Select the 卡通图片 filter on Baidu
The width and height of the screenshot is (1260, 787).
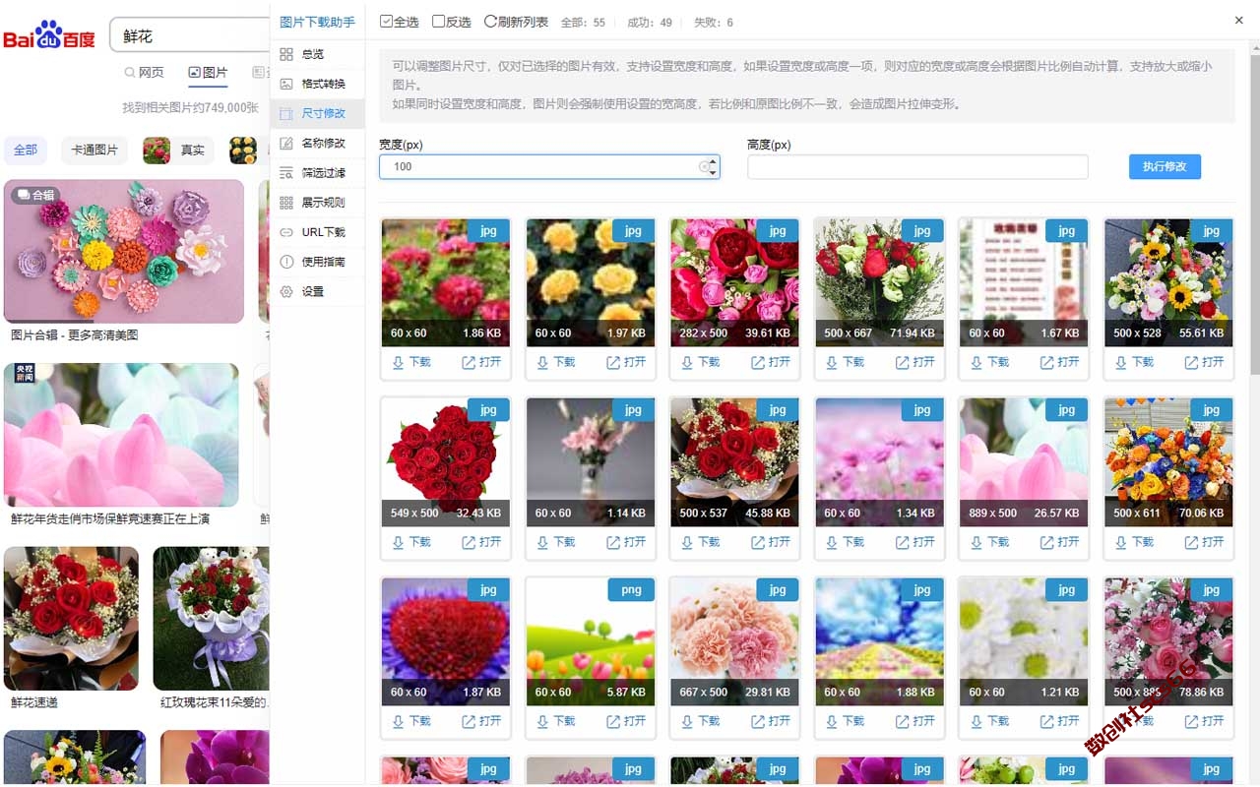point(95,150)
